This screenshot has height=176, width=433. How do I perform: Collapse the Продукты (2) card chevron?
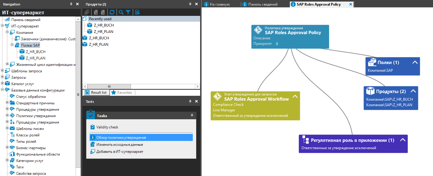[x=413, y=91]
